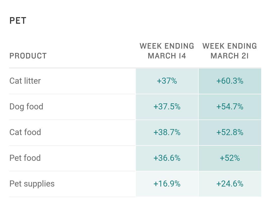
Task: Select the Pet food row label
Action: pos(25,158)
